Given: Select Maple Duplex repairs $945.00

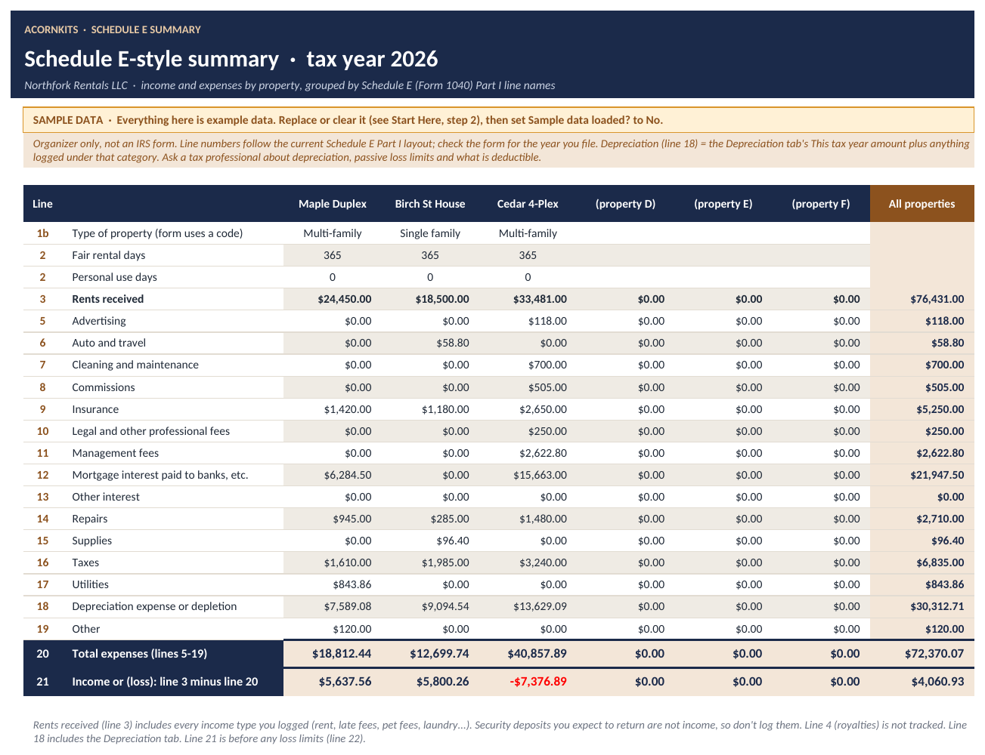Looking at the screenshot, I should [x=333, y=519].
